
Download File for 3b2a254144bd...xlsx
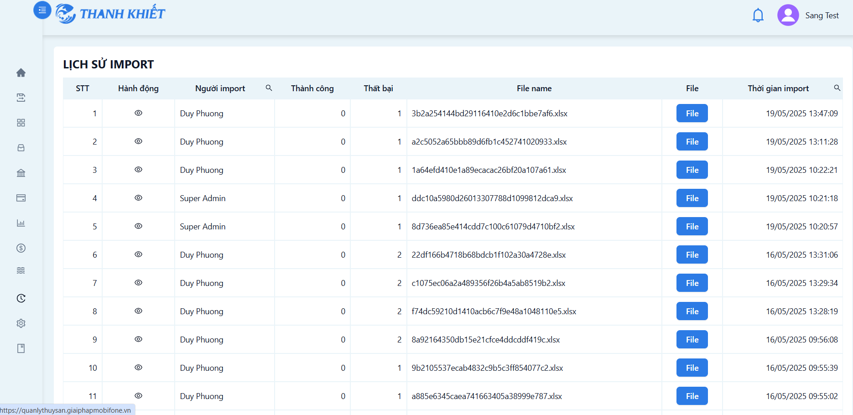click(x=692, y=113)
